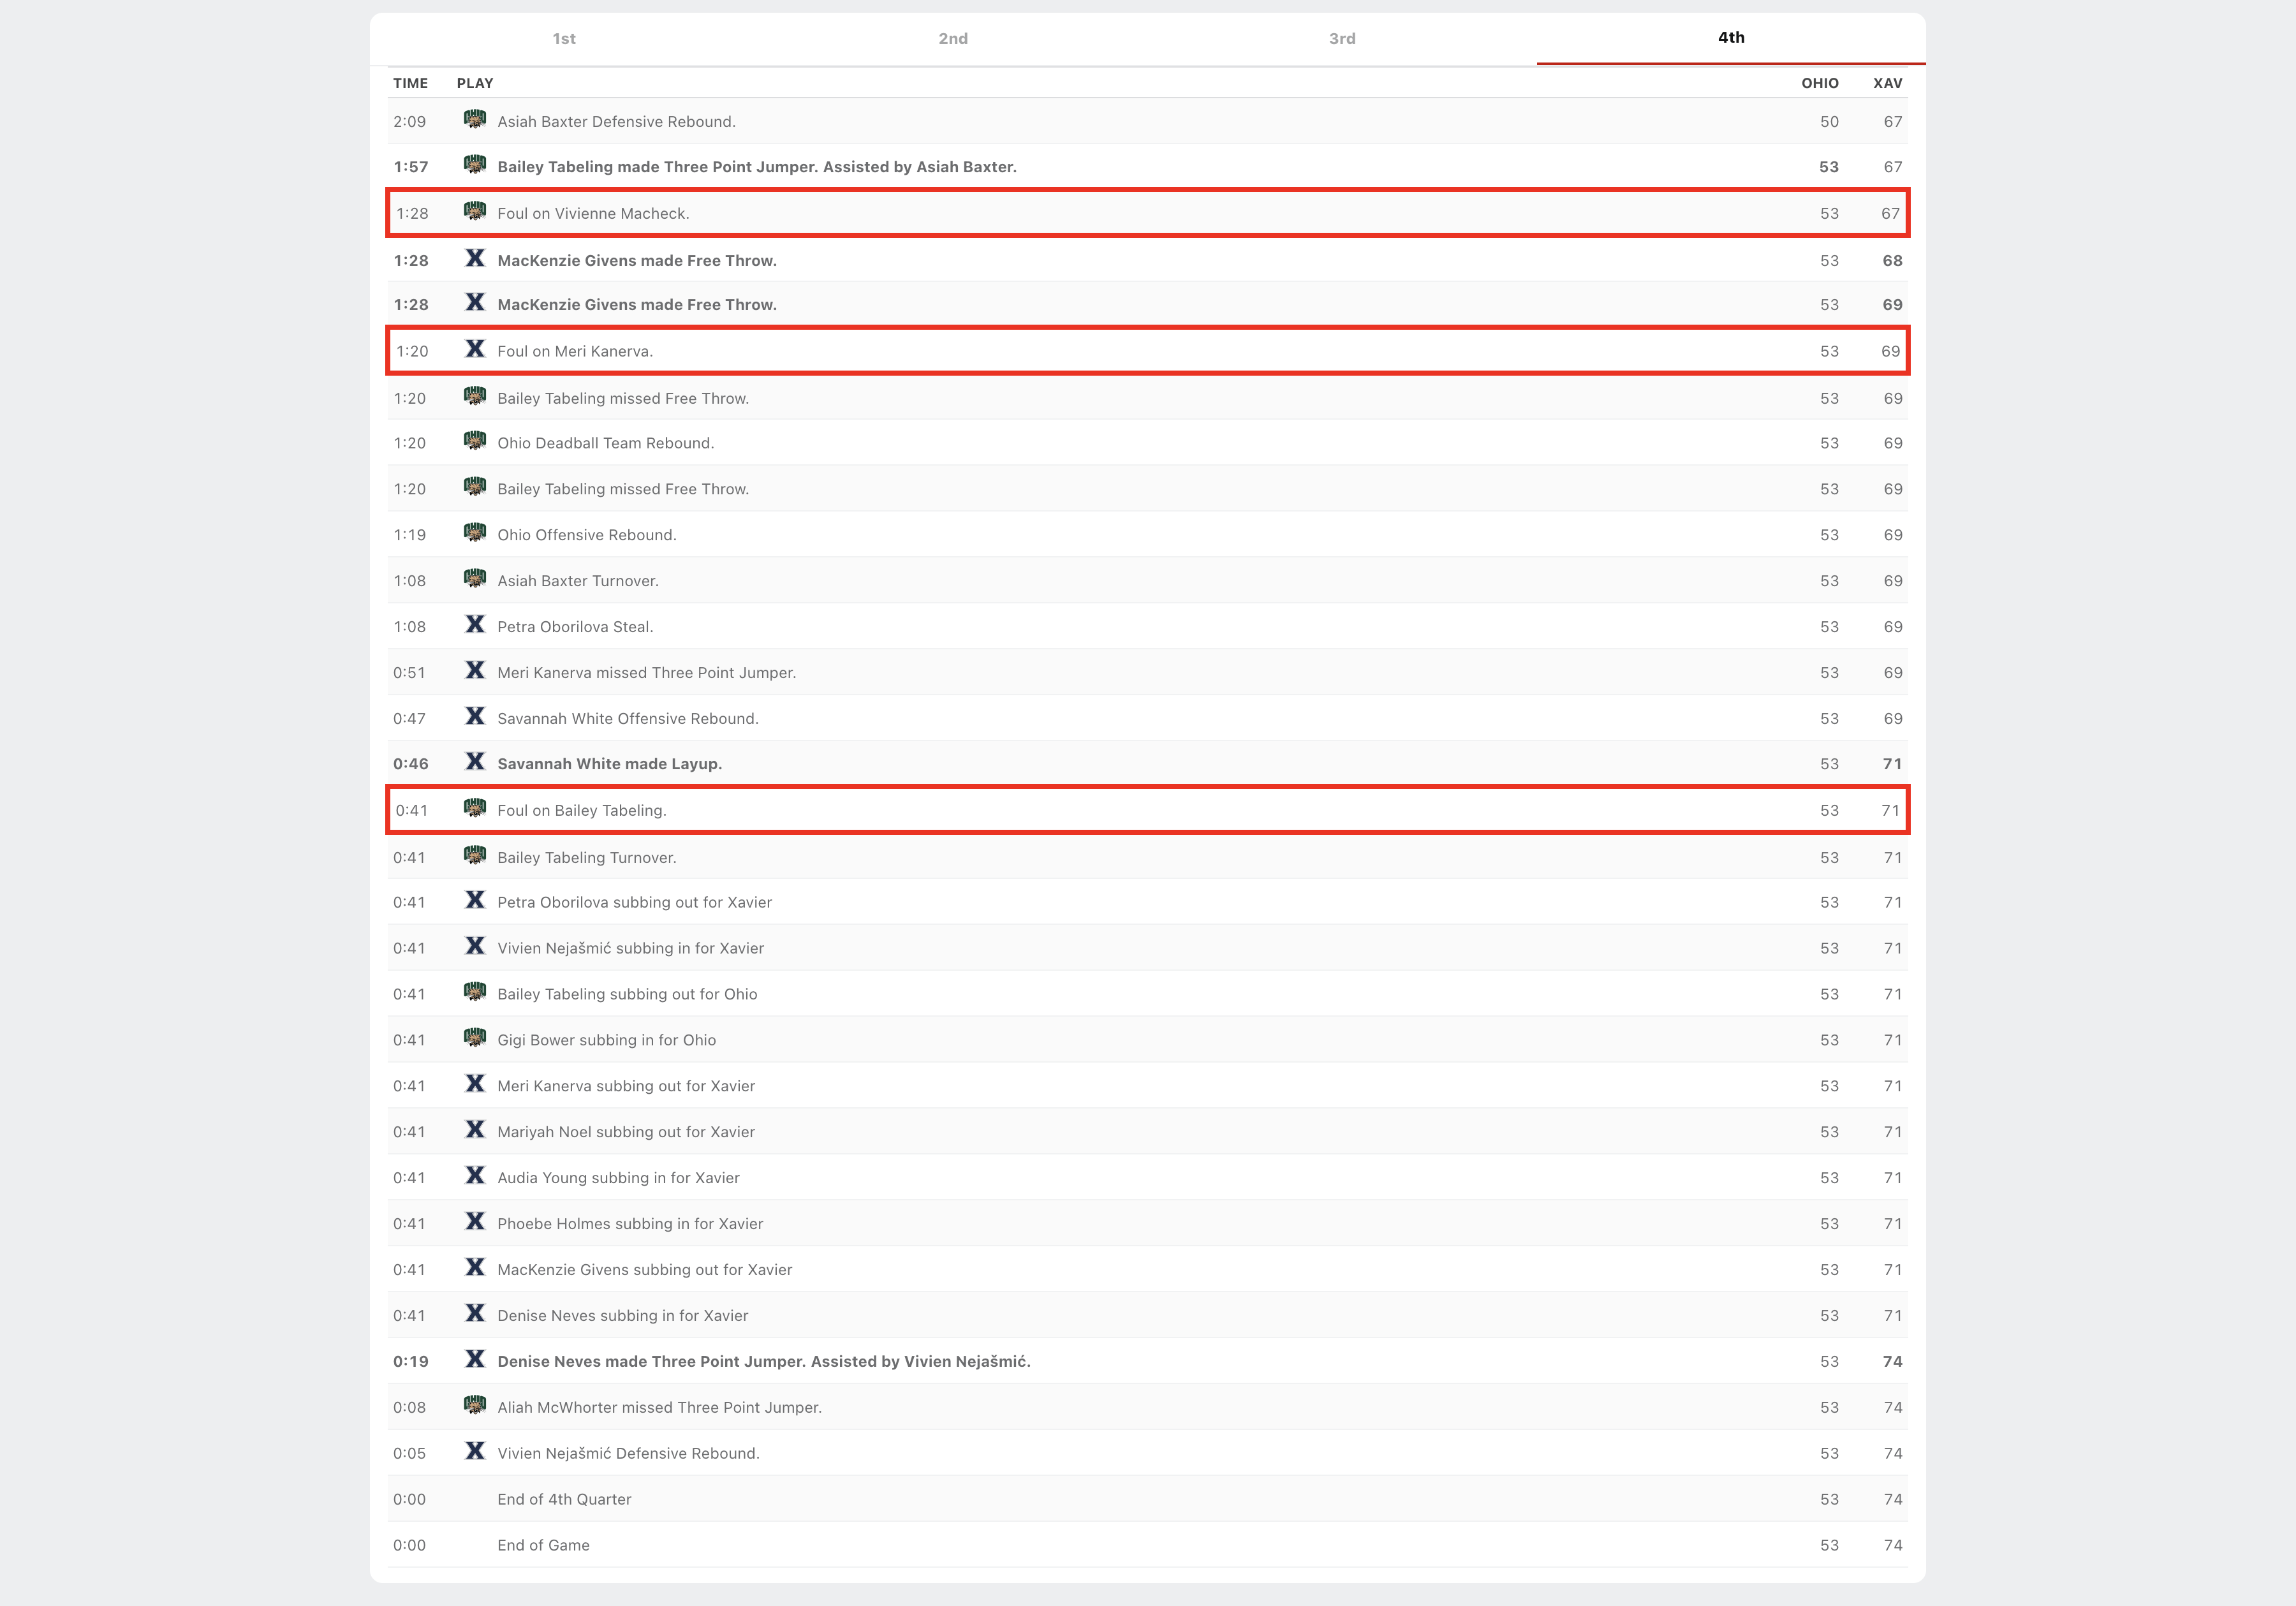Click the TIME column header
2296x1606 pixels.
point(410,83)
